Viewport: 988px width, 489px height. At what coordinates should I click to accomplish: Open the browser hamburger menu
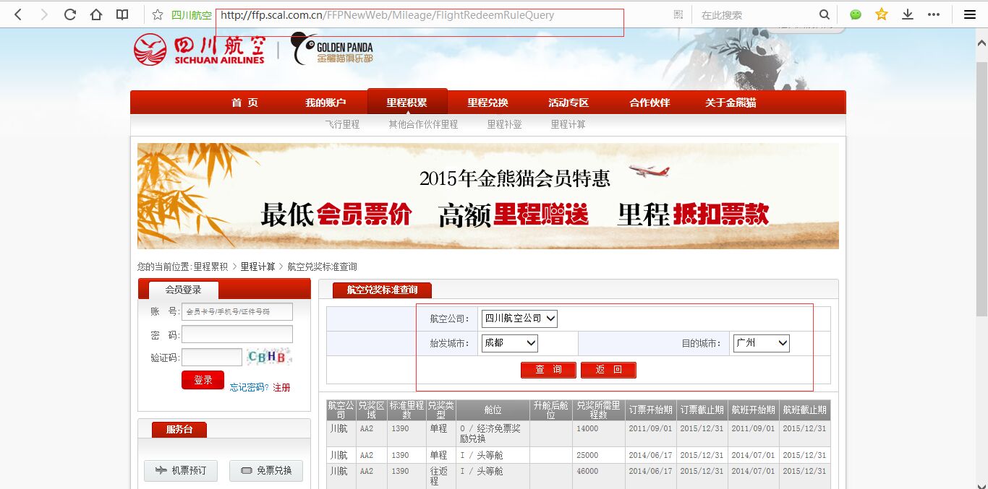[x=970, y=14]
